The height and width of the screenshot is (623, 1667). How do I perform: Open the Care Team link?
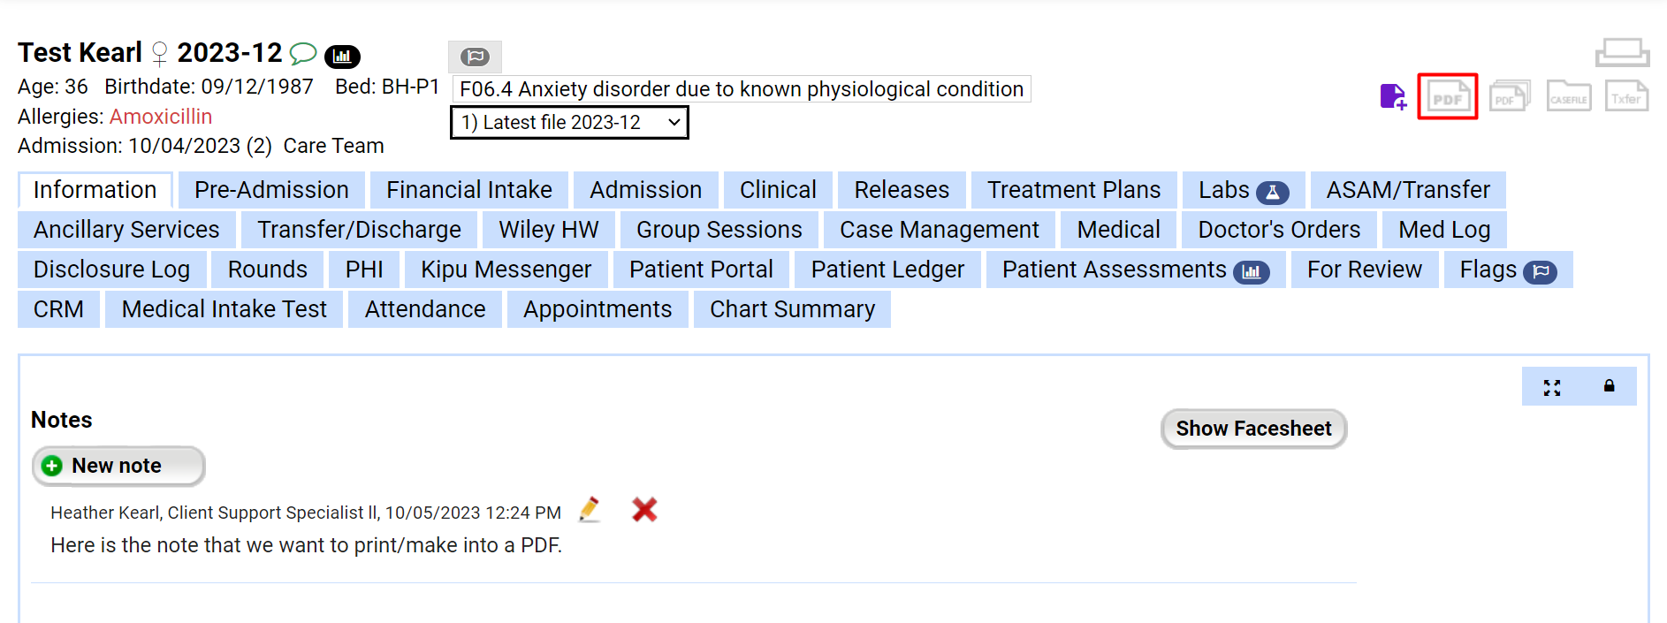click(333, 145)
